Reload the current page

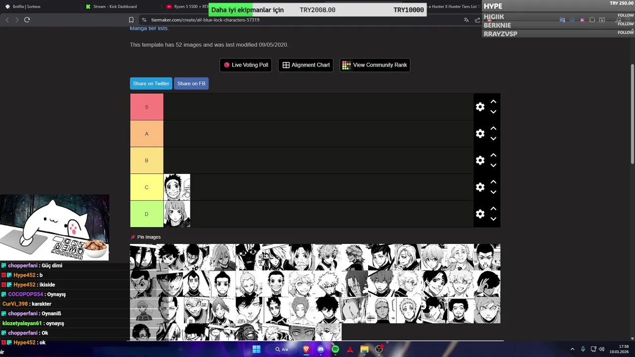pos(27,20)
